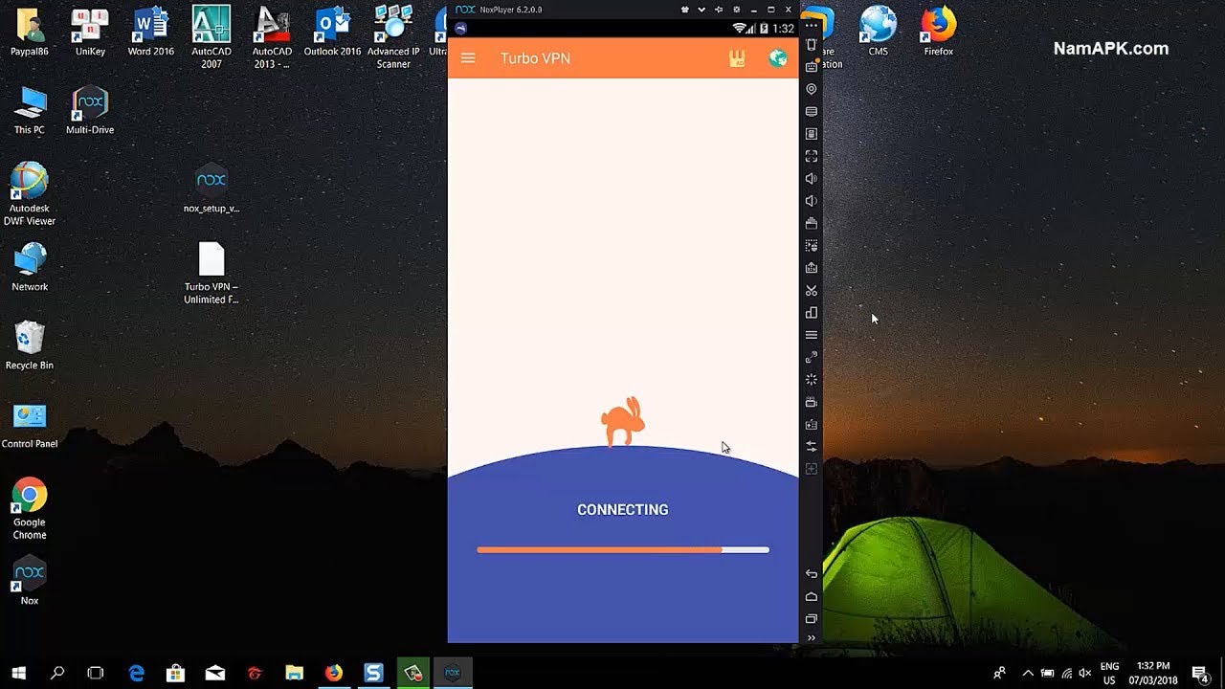Select the Multi-Drive desktop shortcut

click(x=90, y=111)
